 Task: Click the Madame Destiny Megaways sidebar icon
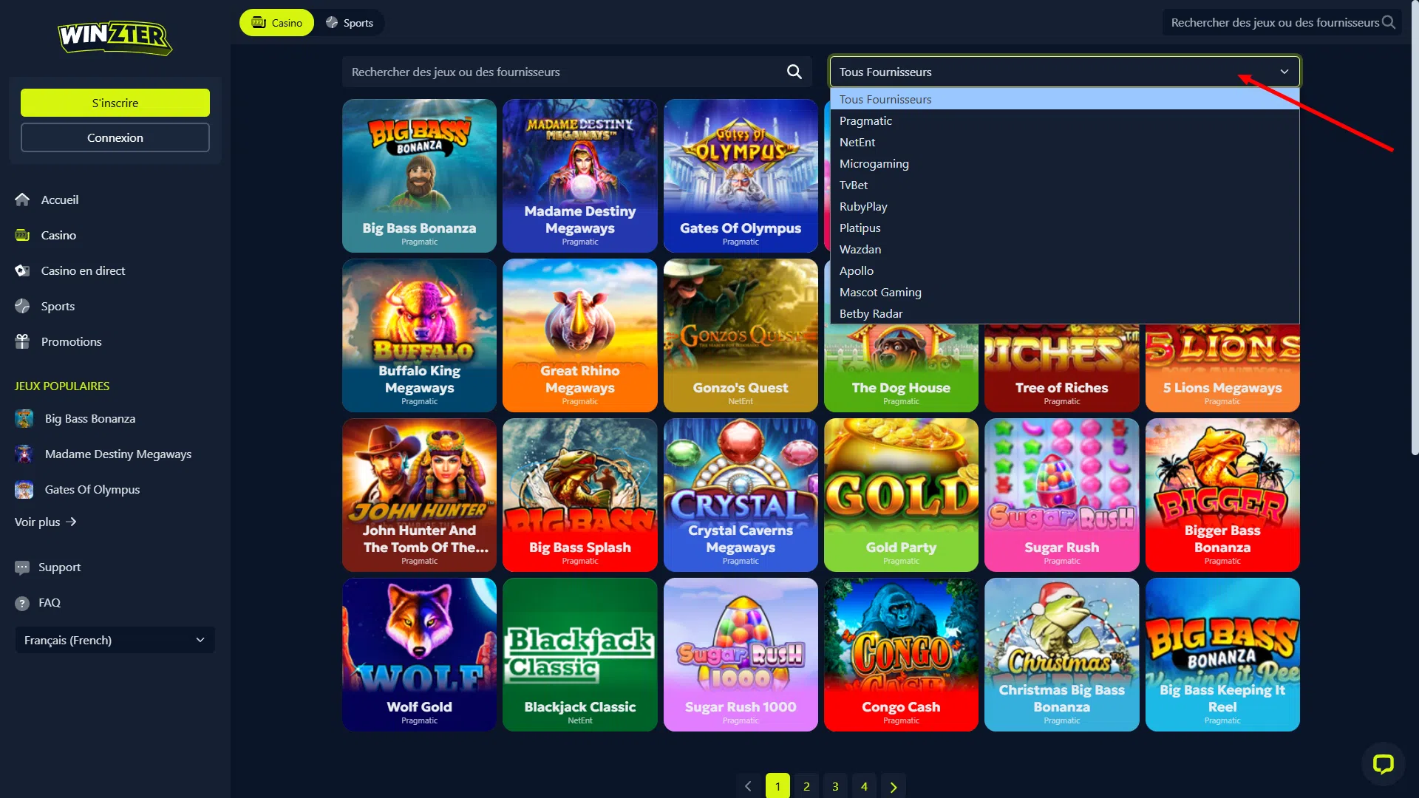tap(24, 454)
